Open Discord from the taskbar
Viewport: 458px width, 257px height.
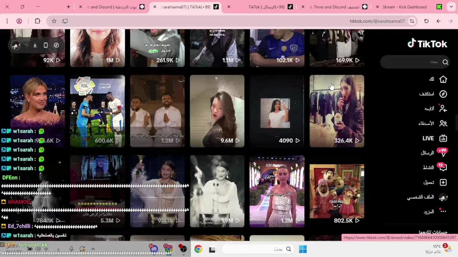click(x=154, y=249)
